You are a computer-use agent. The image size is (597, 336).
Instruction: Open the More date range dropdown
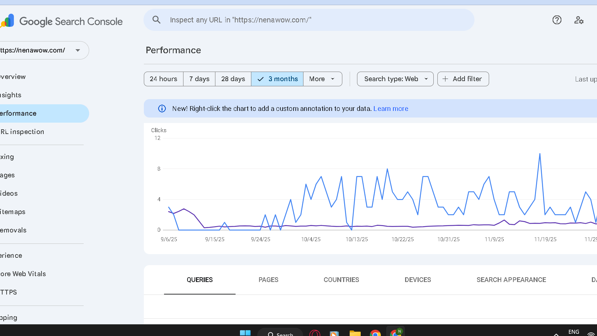[x=322, y=79]
